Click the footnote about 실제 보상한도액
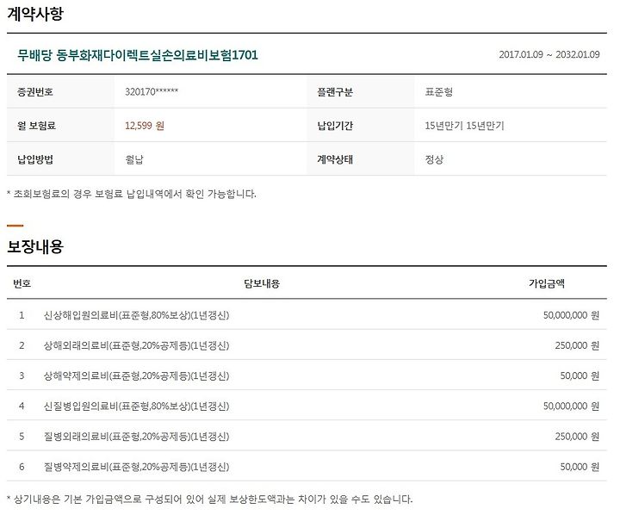 pos(209,499)
